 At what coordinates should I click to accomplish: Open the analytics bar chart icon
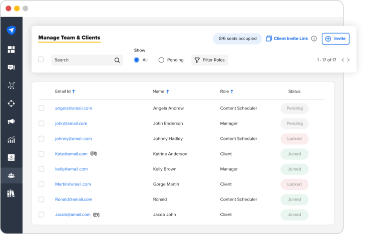pyautogui.click(x=11, y=139)
